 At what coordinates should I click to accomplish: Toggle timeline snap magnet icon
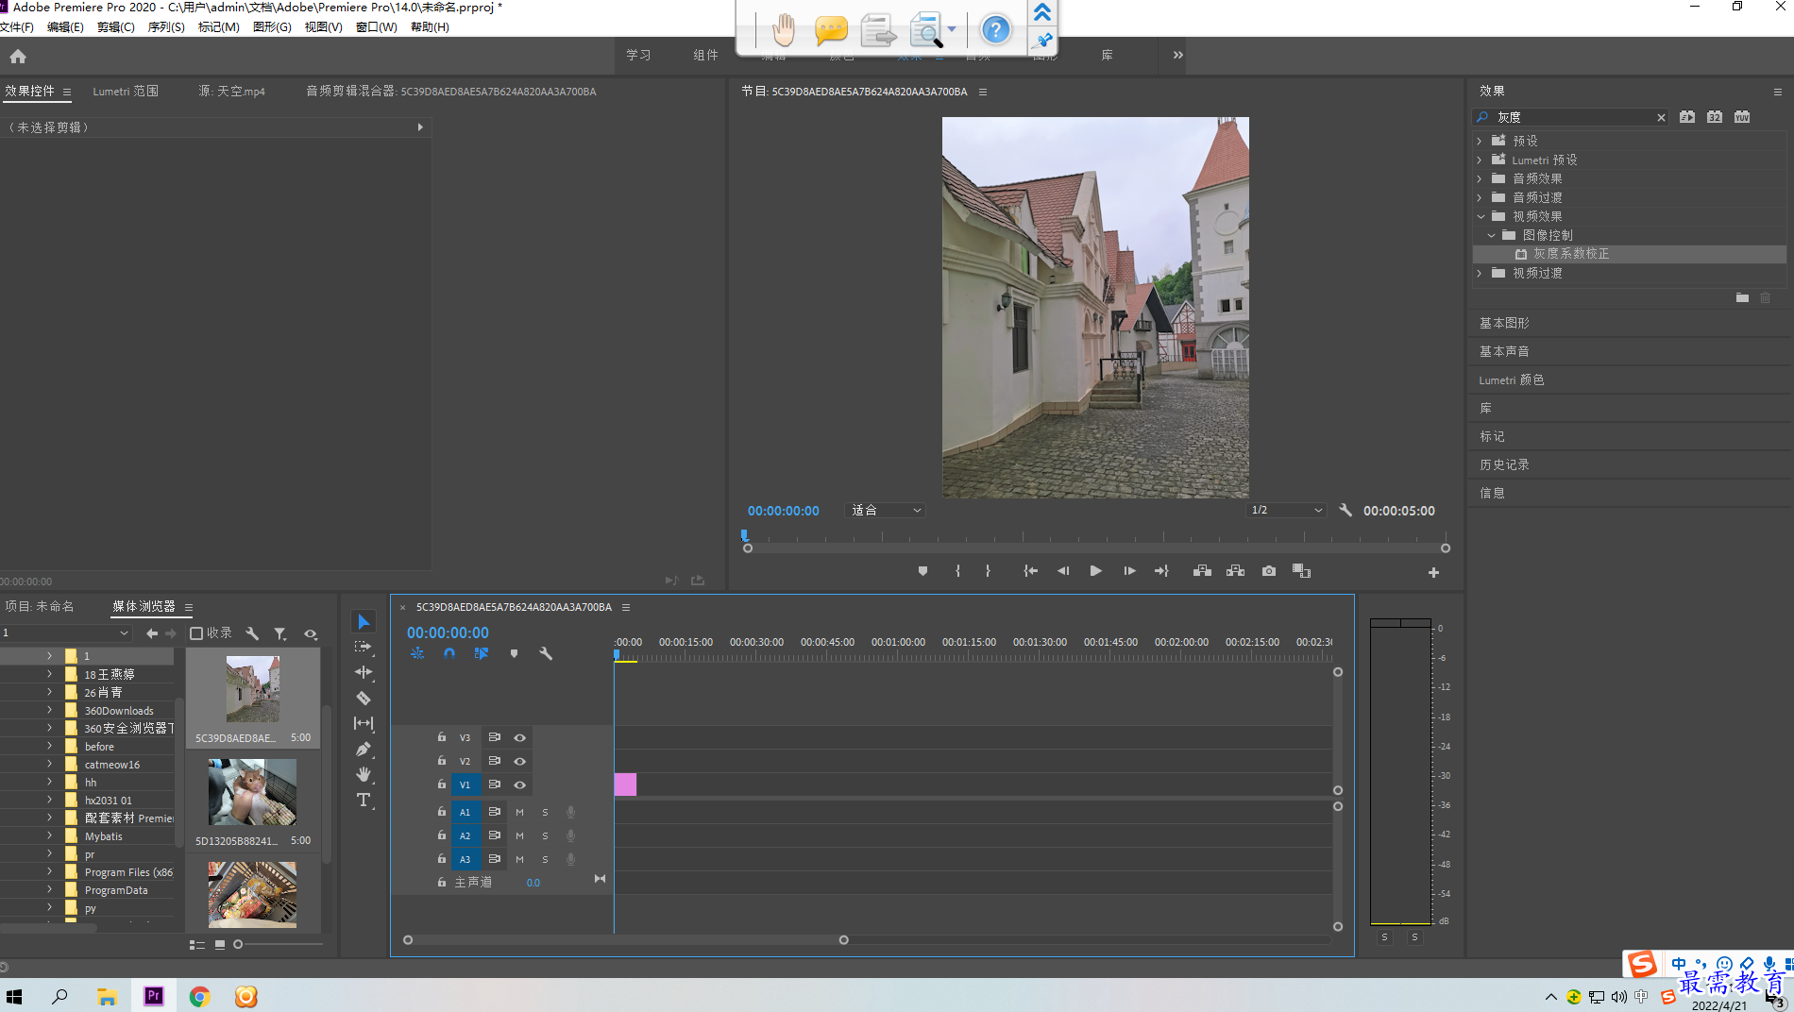[449, 653]
